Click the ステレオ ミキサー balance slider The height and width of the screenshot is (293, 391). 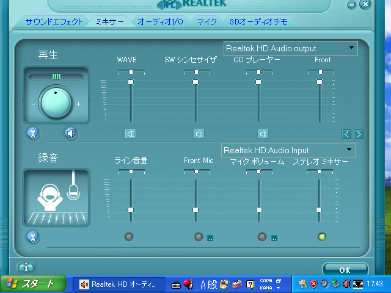point(320,172)
